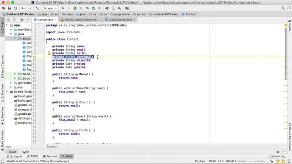Screen dimensions: 292x164
Task: Click the Stop square icon
Action: pyautogui.click(x=99, y=8)
